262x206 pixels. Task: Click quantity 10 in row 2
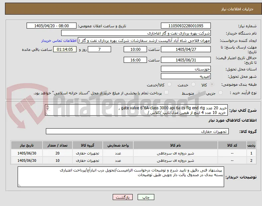(x=58, y=160)
